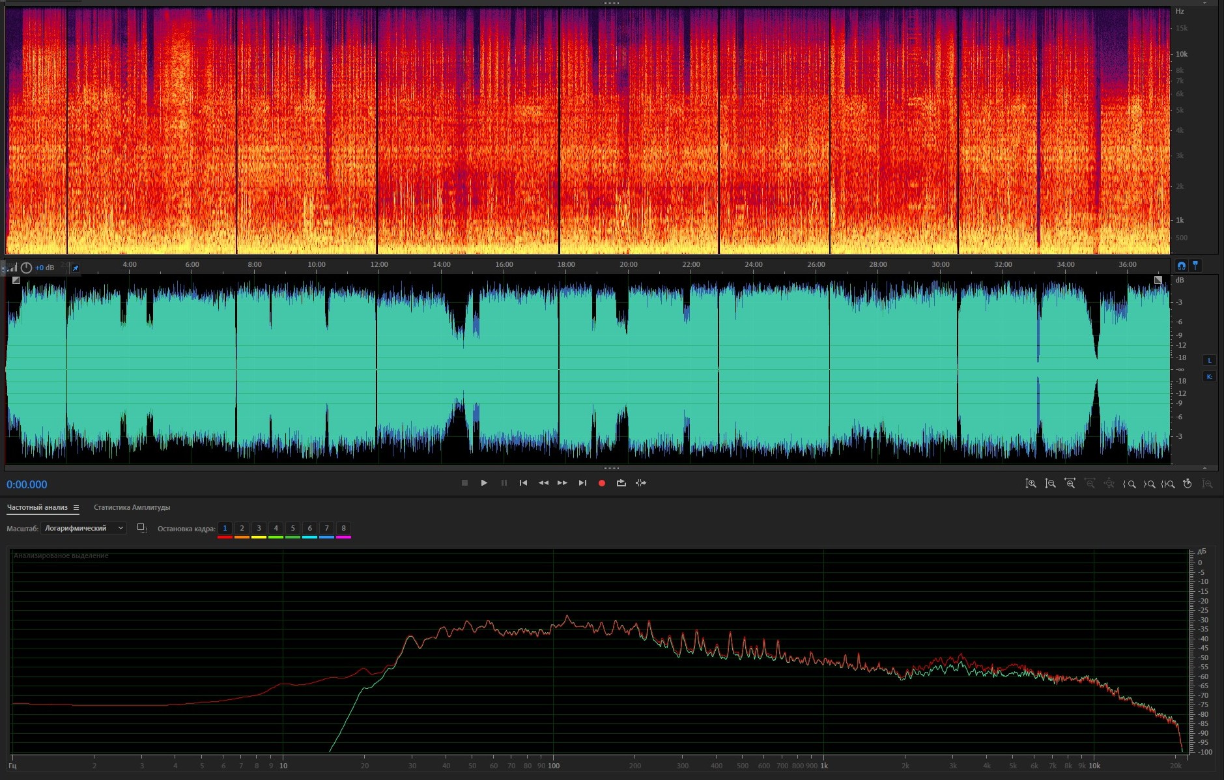Adjust the +0 dB volume knob
This screenshot has height=780, width=1224.
point(26,268)
